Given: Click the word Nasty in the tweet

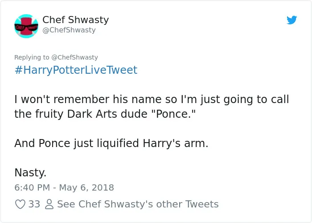Looking at the screenshot, I should (30, 172).
